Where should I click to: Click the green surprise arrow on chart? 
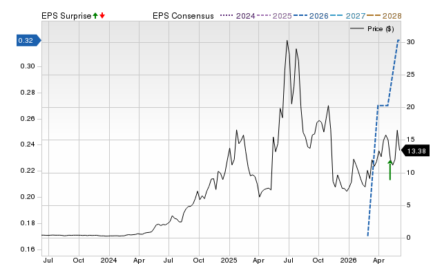coord(390,170)
